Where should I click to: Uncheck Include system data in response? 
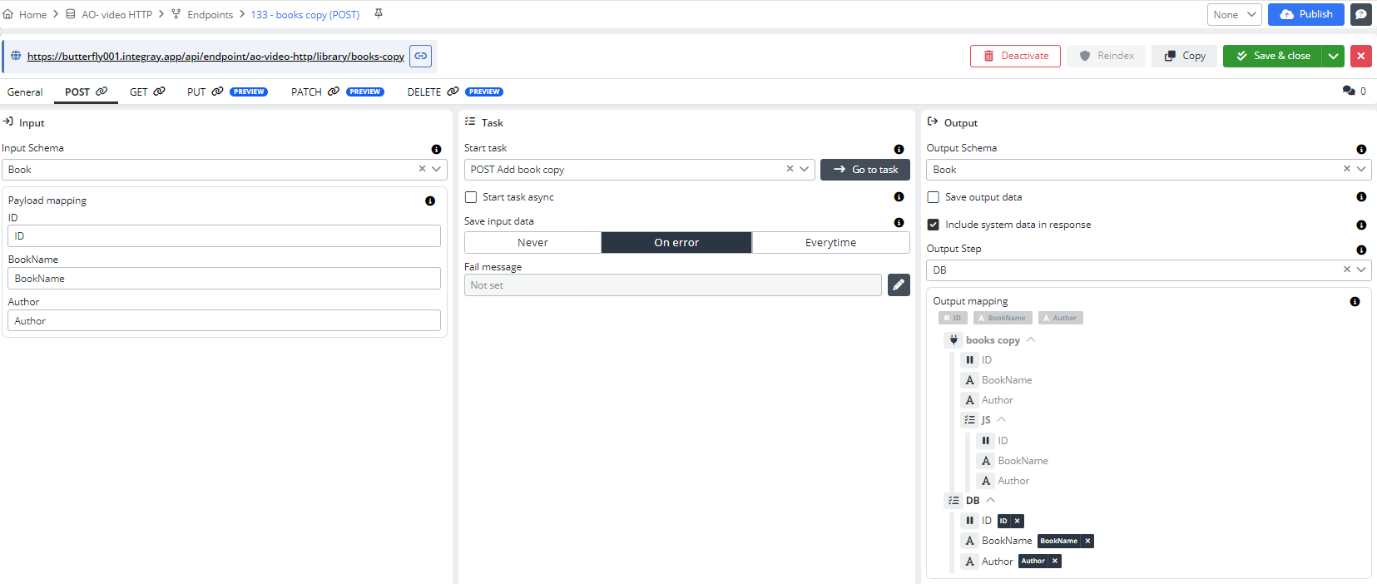pyautogui.click(x=934, y=225)
